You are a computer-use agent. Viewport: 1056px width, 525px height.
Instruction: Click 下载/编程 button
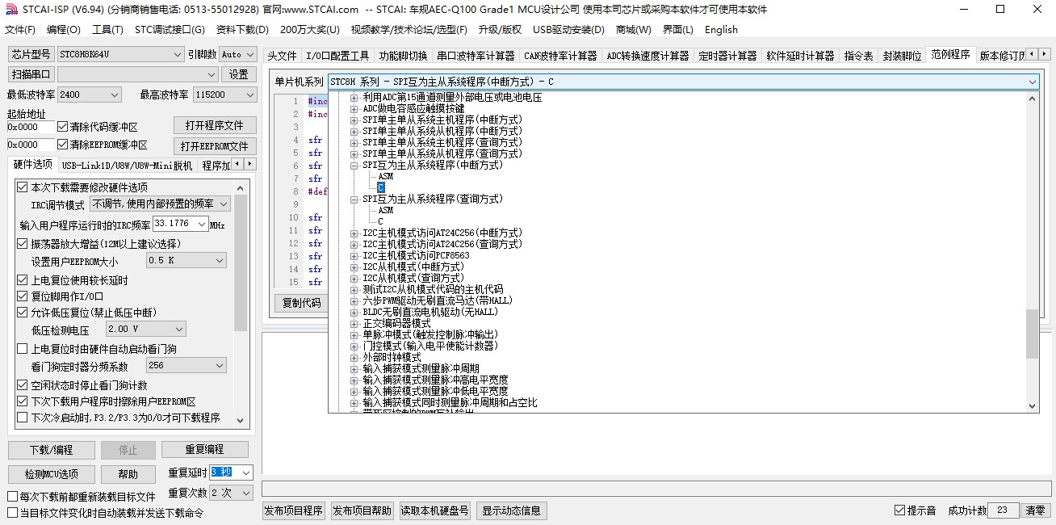click(51, 450)
